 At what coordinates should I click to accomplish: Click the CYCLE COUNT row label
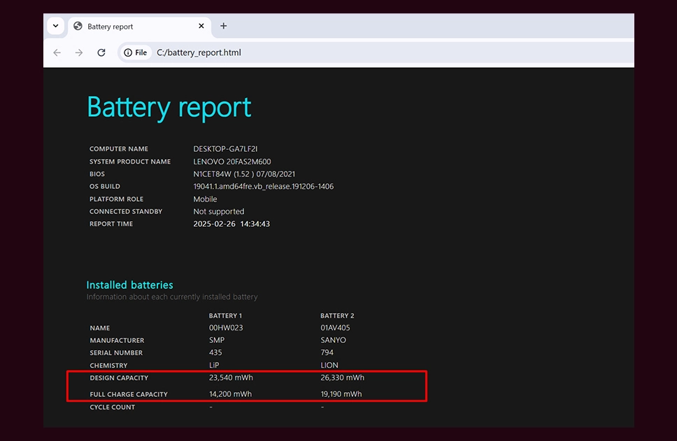click(x=113, y=407)
